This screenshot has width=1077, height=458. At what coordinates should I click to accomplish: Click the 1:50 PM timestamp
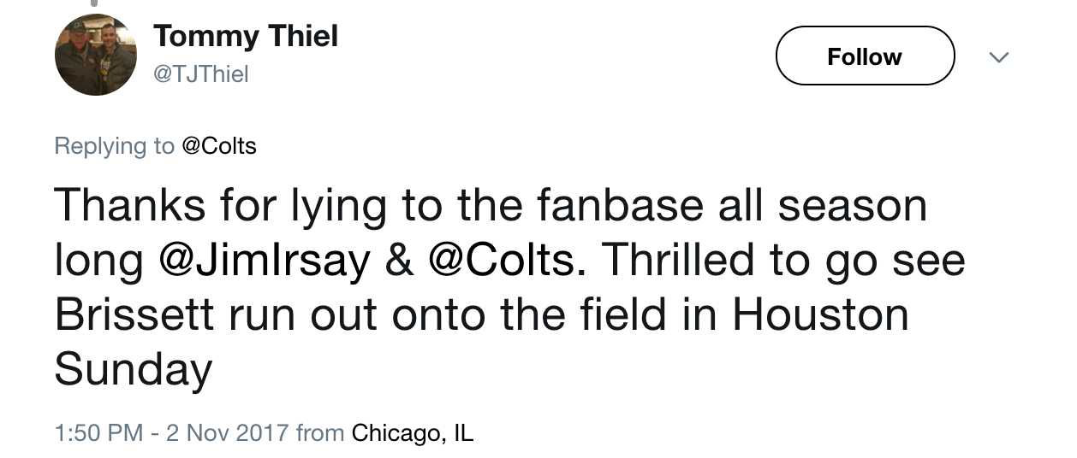pos(98,432)
